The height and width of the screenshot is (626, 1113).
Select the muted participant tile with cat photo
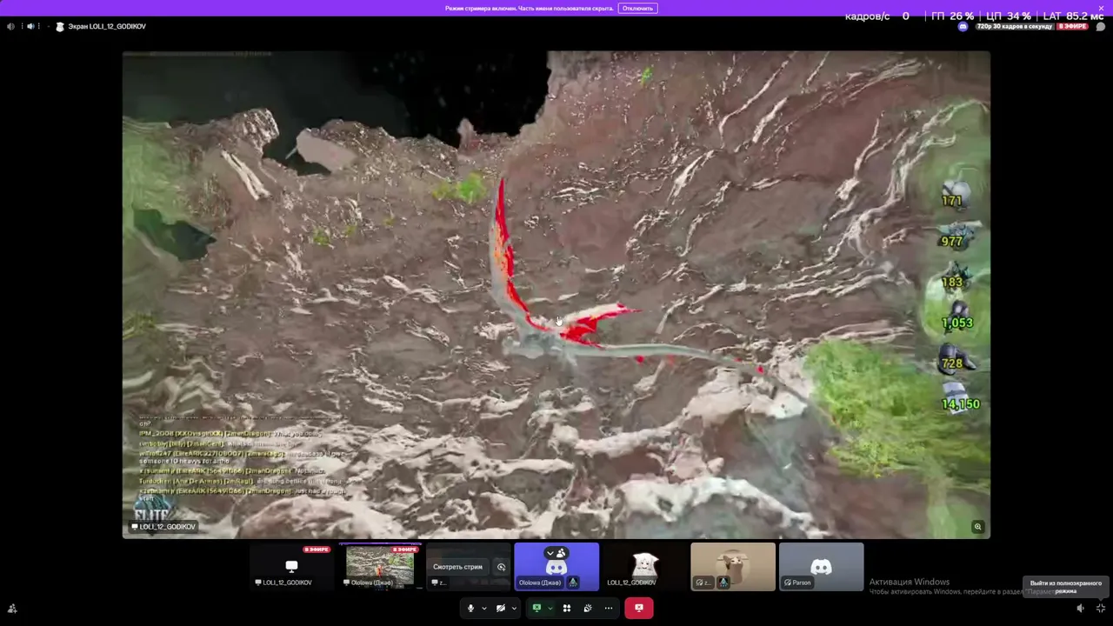click(733, 567)
